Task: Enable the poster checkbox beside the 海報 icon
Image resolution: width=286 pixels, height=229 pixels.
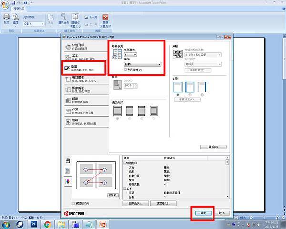Action: [174, 57]
